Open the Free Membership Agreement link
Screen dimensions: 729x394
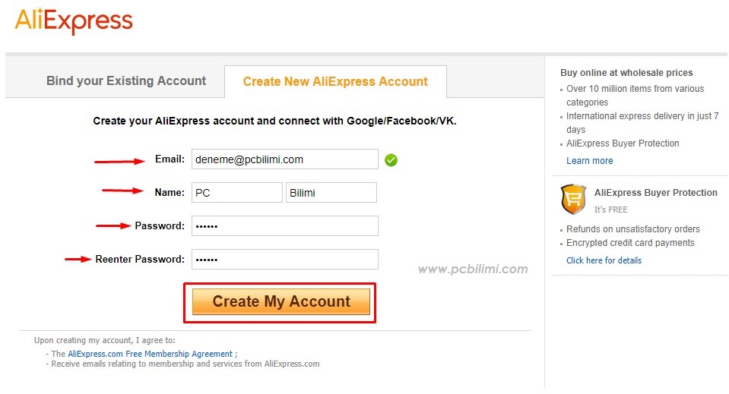[x=150, y=354]
